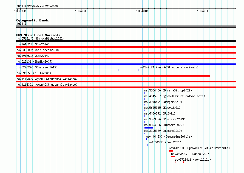Click the Cytogenetic Bands track title
This screenshot has height=173, width=244.
[33, 20]
